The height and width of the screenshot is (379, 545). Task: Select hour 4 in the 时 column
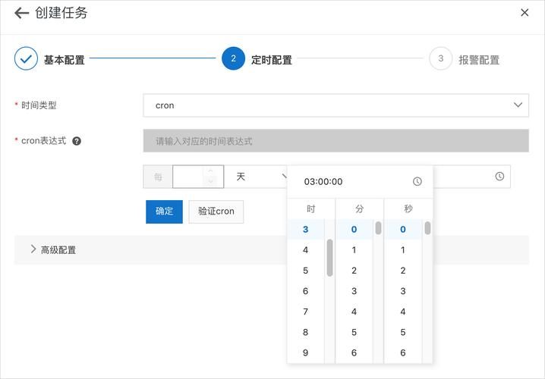click(306, 250)
